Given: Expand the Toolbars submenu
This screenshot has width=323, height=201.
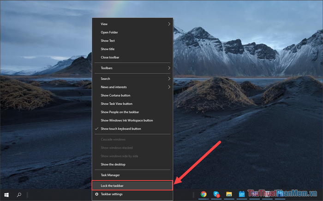Looking at the screenshot, I should (x=132, y=68).
